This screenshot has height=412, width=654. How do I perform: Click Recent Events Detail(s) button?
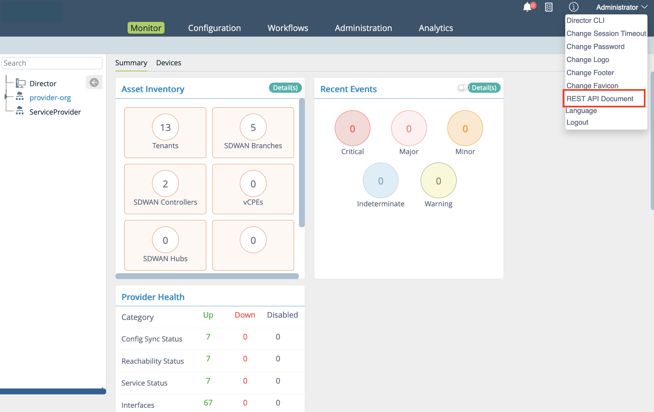click(x=484, y=88)
